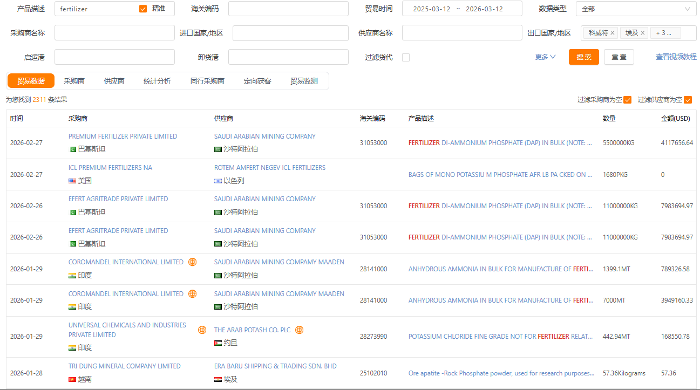
Task: Focus the 进口国家/地区 input field
Action: tap(290, 33)
